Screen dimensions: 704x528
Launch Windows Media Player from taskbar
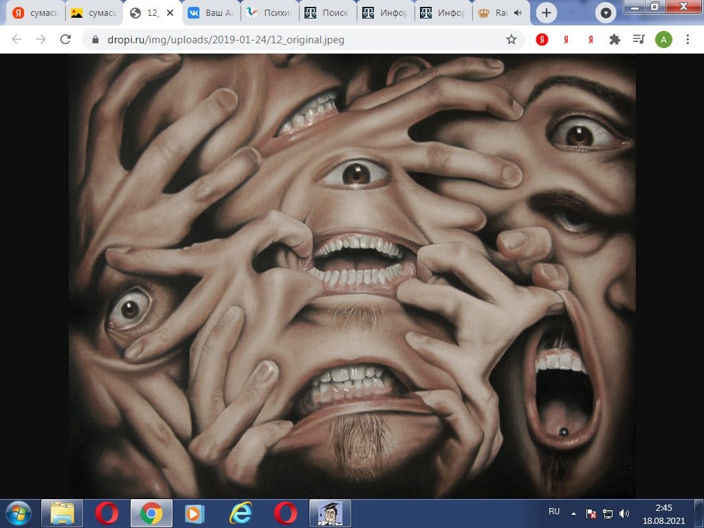point(196,513)
